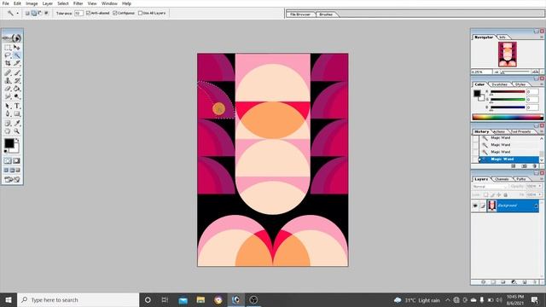This screenshot has height=307, width=546.
Task: Select the last Magic Wand history state
Action: [x=508, y=159]
